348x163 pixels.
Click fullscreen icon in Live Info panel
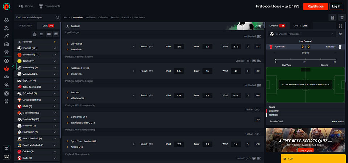tap(340, 26)
